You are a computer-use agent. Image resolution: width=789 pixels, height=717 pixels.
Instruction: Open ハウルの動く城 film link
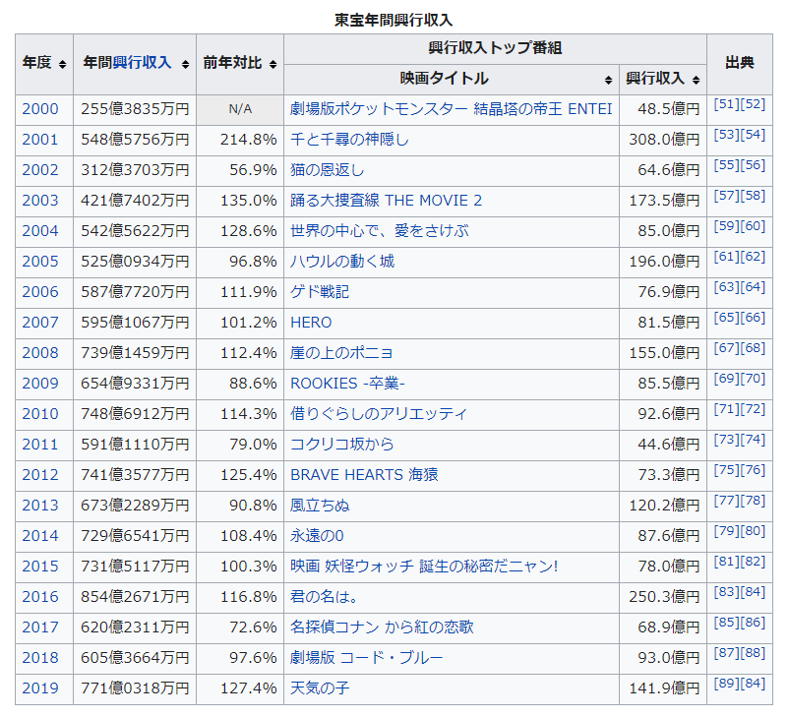tap(342, 262)
